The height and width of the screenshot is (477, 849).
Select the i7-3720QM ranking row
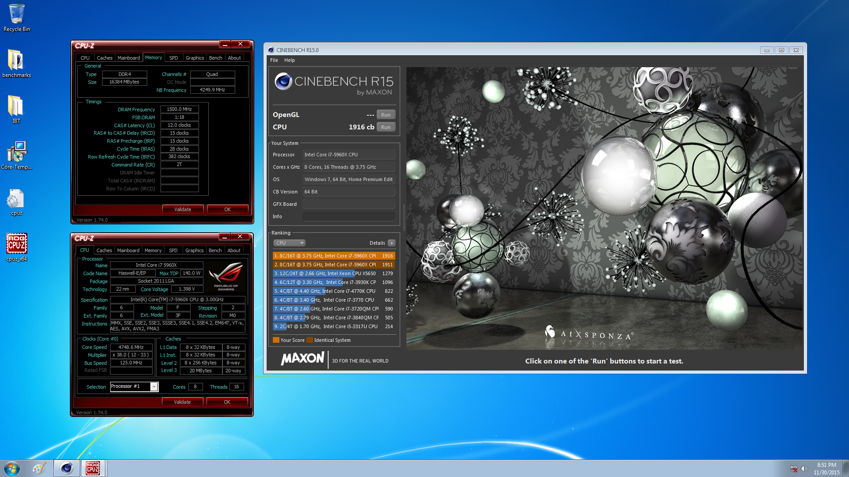pyautogui.click(x=334, y=309)
